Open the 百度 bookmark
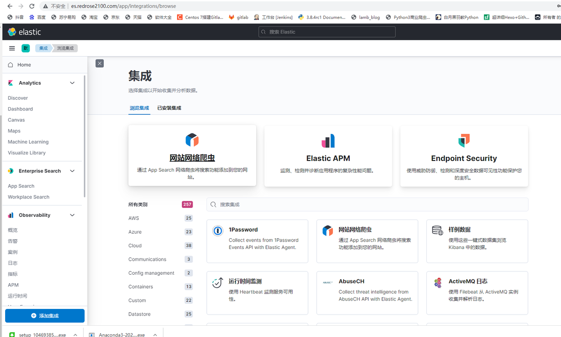 click(37, 17)
